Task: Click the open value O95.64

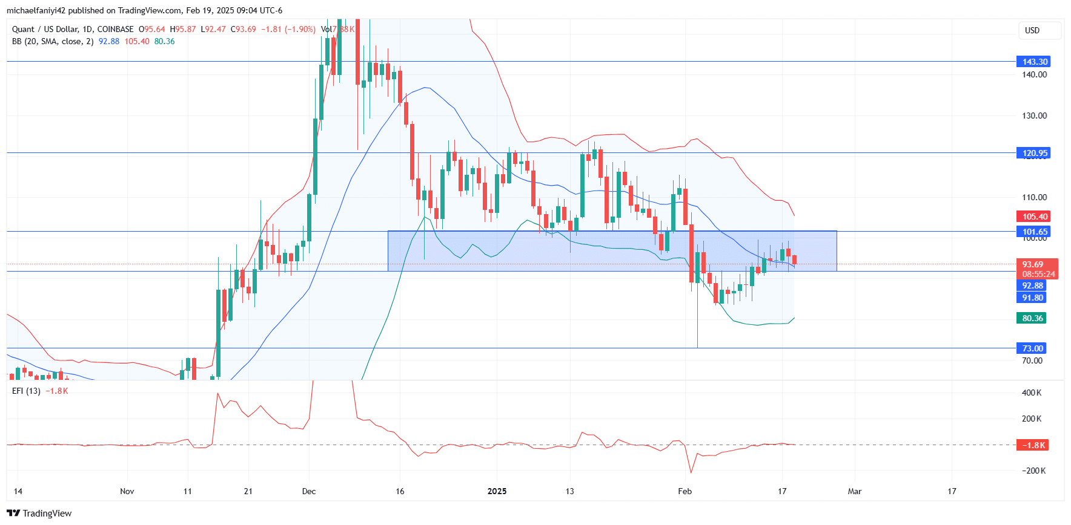Action: [x=152, y=29]
